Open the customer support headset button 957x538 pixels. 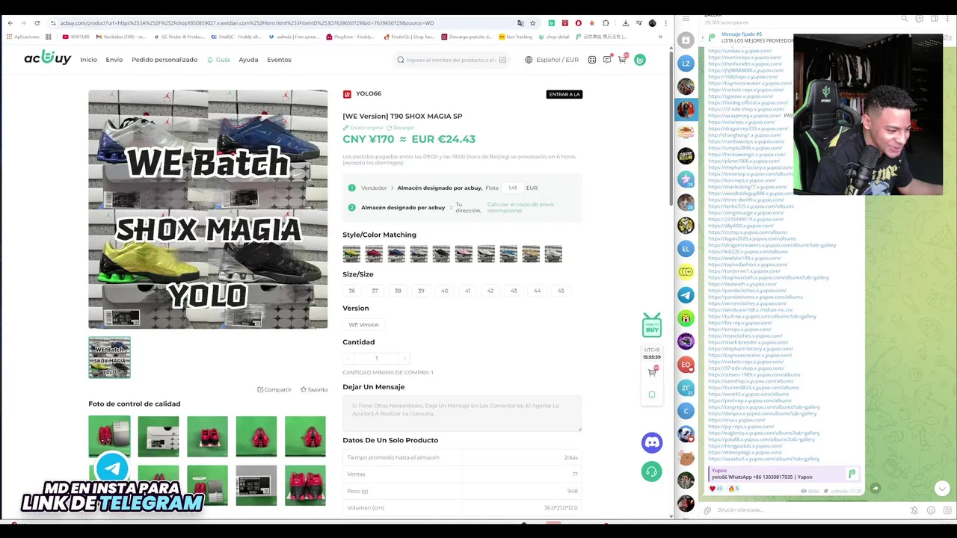(652, 471)
